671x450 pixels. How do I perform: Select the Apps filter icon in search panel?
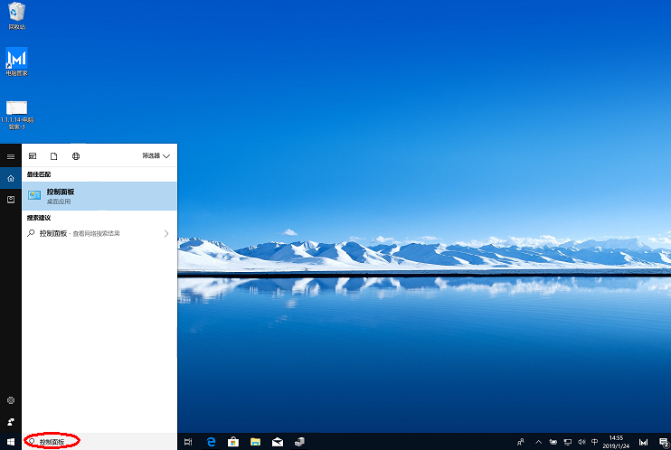[x=33, y=156]
